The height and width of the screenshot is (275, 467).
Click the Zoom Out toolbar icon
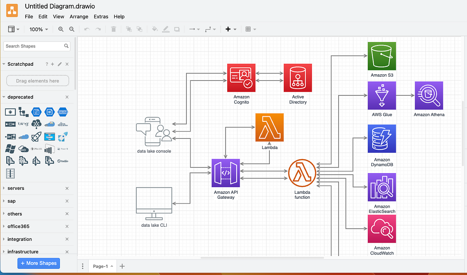(72, 29)
